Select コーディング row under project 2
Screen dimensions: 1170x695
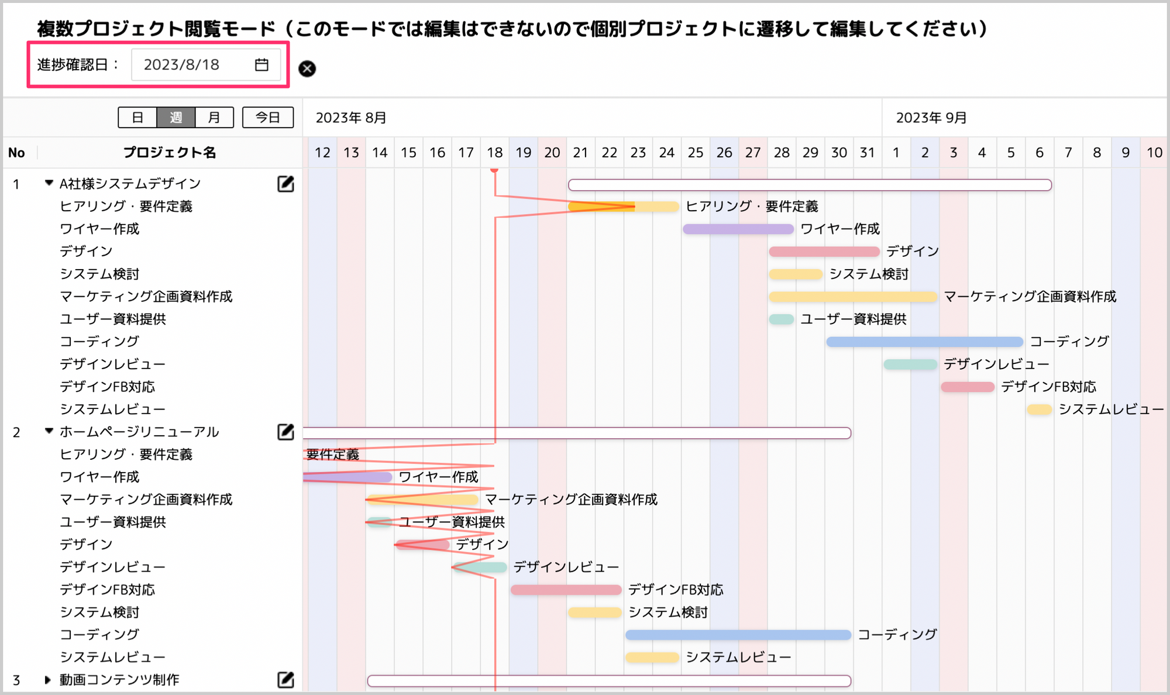click(99, 634)
